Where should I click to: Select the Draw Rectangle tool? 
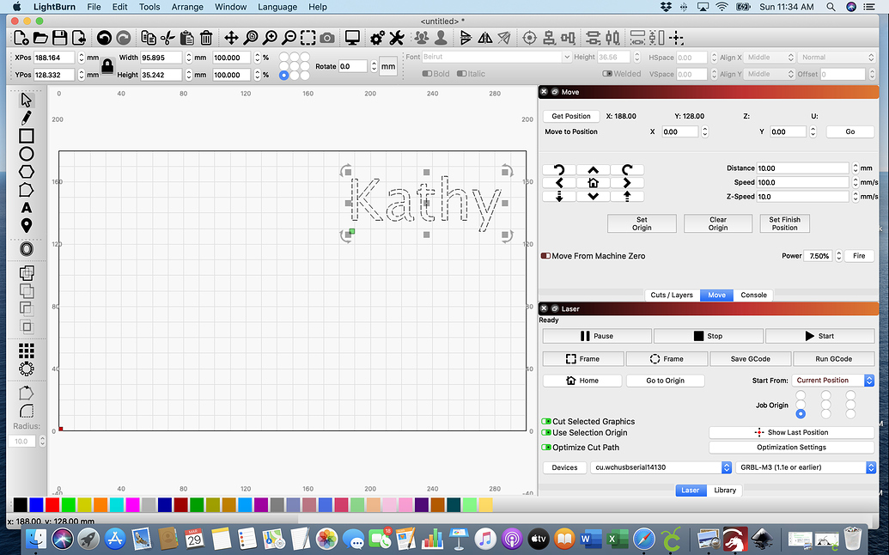pyautogui.click(x=27, y=136)
